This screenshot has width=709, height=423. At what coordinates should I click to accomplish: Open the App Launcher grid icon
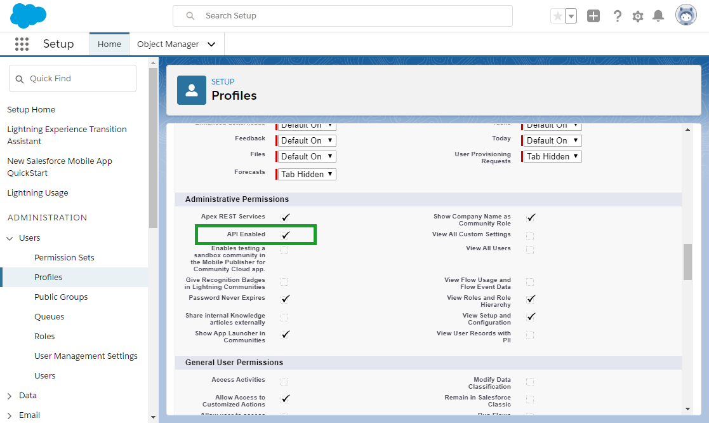point(22,44)
